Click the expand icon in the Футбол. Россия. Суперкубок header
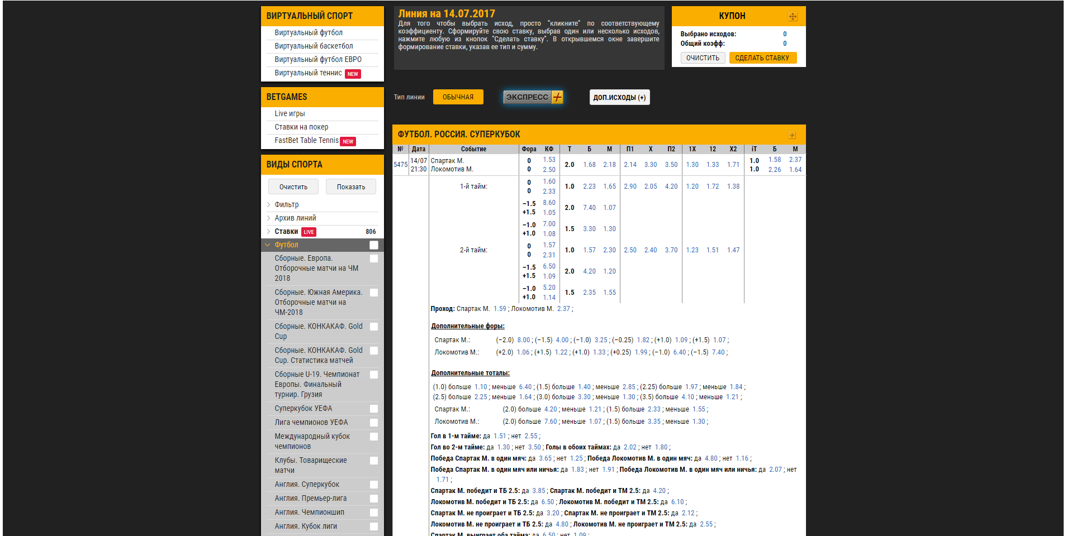Viewport: 1067px width, 536px height. click(792, 135)
